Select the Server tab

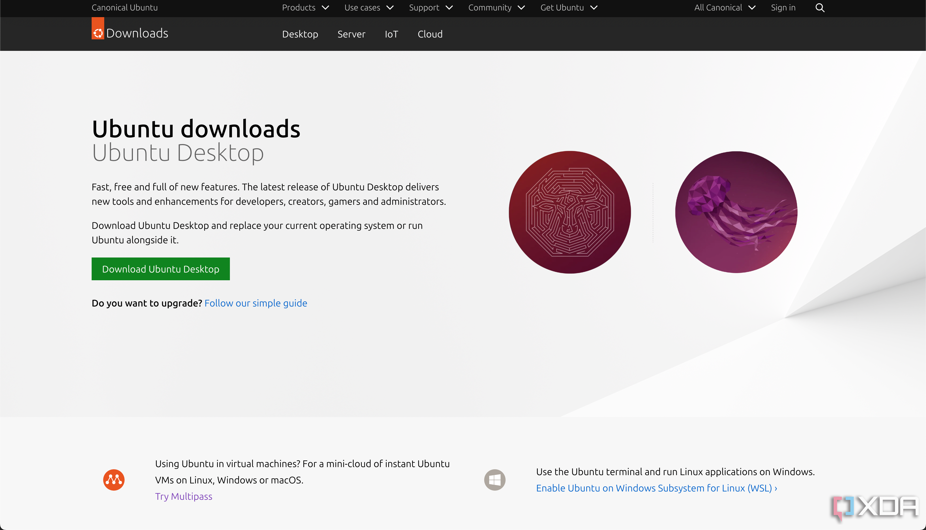(352, 34)
